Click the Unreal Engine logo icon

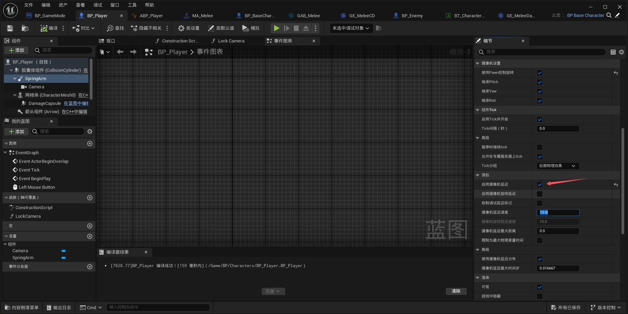click(x=10, y=11)
